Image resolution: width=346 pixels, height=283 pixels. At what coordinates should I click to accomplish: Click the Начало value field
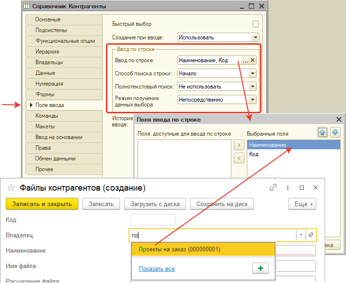(x=213, y=73)
